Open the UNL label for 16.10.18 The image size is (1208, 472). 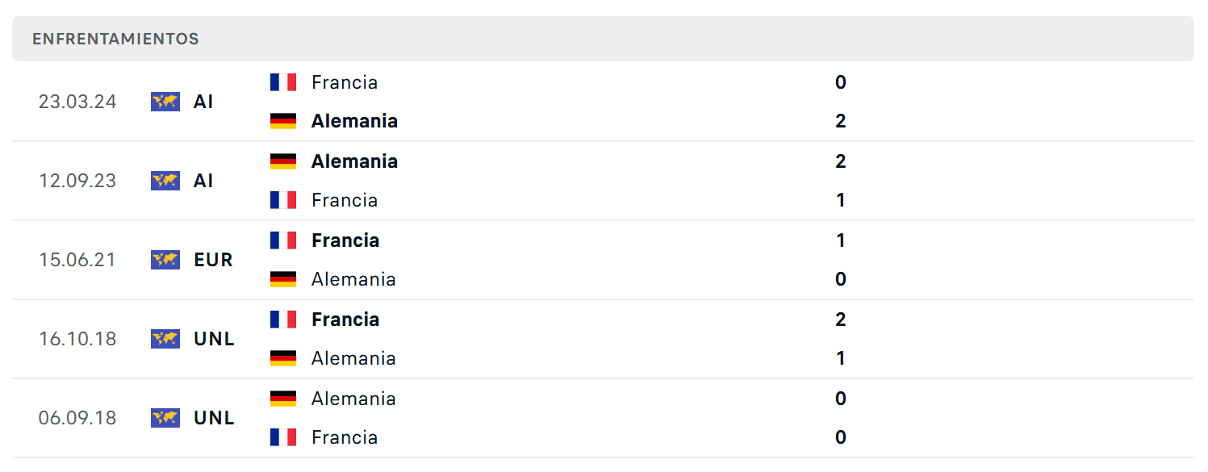pyautogui.click(x=215, y=339)
